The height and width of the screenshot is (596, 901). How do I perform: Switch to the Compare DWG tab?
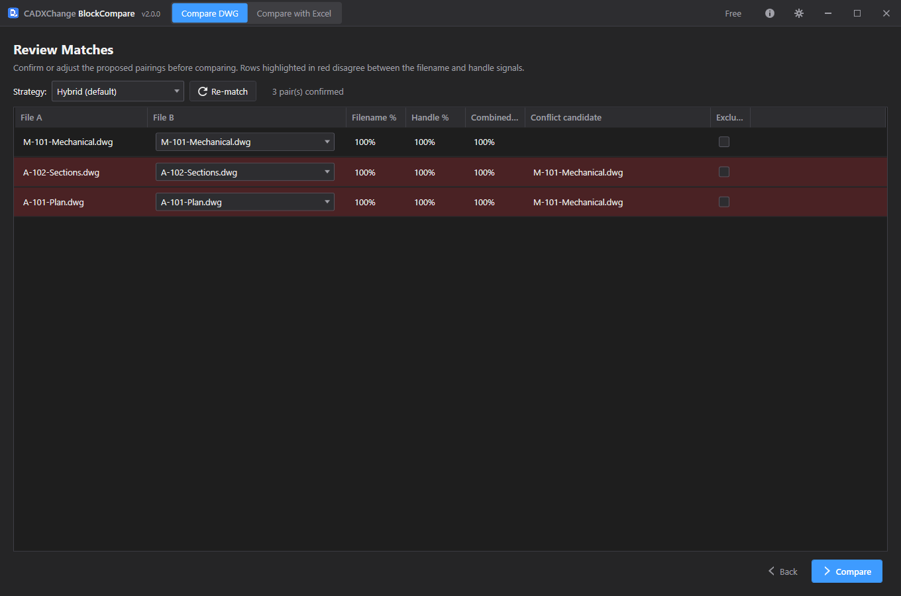(210, 13)
